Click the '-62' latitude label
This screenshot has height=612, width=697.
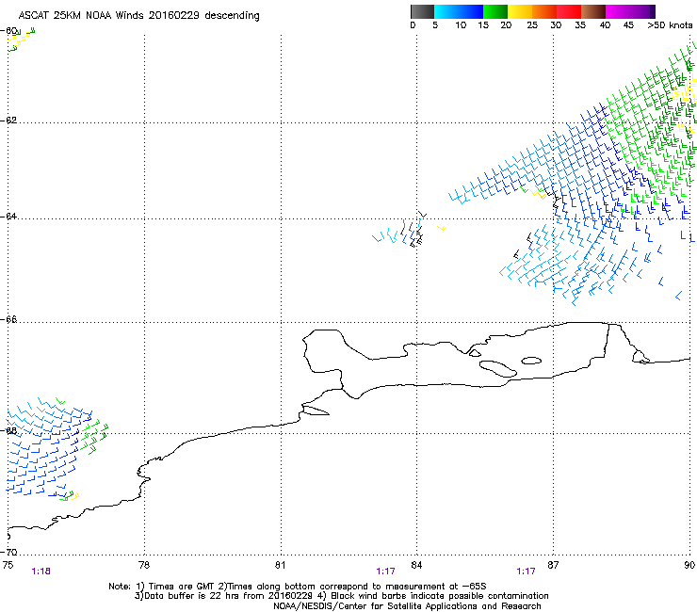8,121
